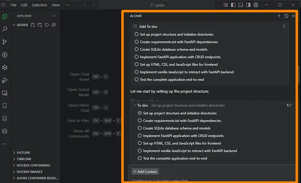Mark 'Set up project structure' in Add To-dos

[x=136, y=34]
